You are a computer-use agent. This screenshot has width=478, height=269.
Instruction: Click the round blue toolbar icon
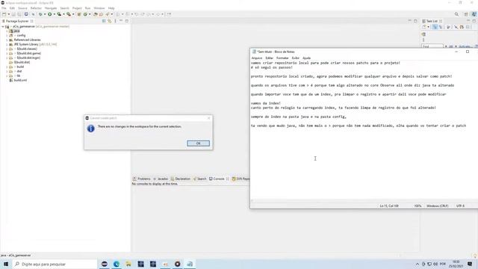pos(26,14)
